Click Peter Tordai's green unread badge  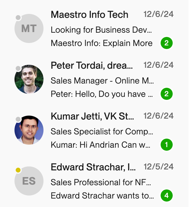click(x=167, y=94)
